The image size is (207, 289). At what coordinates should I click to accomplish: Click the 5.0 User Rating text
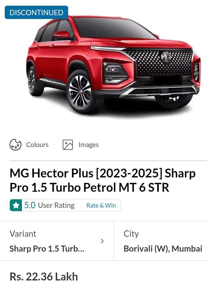coord(49,205)
